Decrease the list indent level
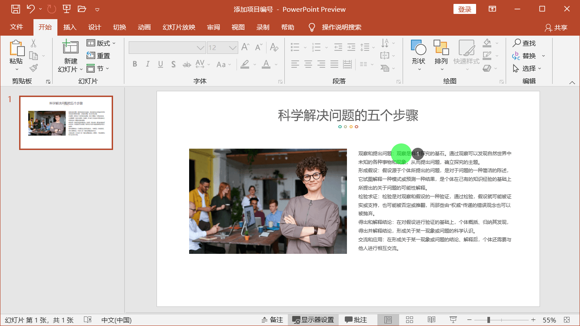580x326 pixels. click(338, 47)
